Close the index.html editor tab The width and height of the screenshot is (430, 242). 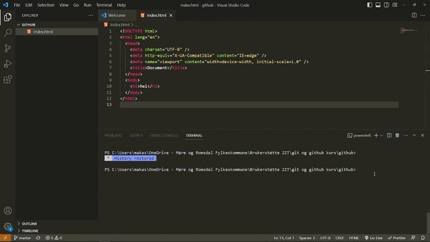point(171,15)
